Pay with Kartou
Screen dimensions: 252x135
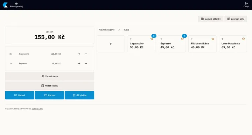tap(49, 95)
